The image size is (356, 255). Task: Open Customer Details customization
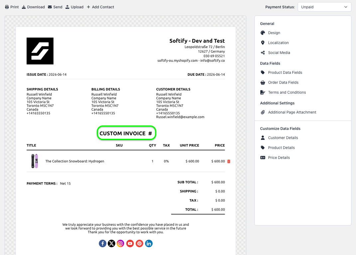pyautogui.click(x=283, y=138)
